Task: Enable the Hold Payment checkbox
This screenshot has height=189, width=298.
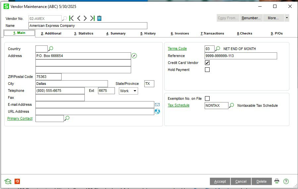Action: (x=207, y=70)
